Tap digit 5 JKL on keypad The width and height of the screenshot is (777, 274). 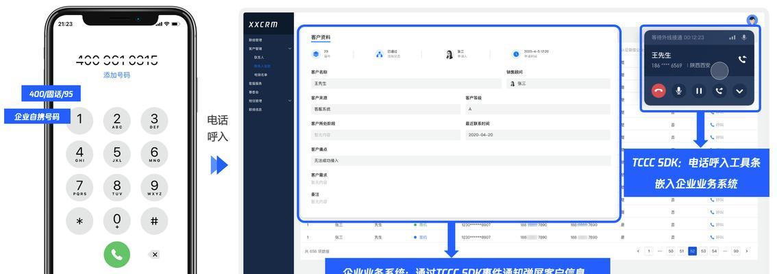pyautogui.click(x=117, y=154)
